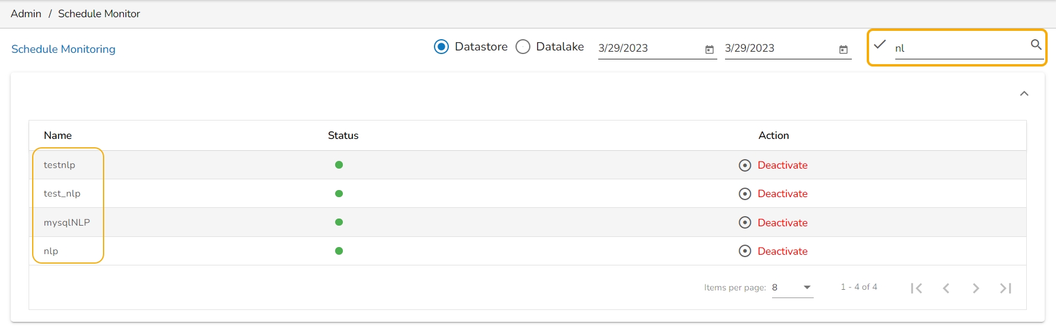Screen dimensions: 1056x326
Task: Navigate to Admin breadcrumb
Action: [x=26, y=14]
